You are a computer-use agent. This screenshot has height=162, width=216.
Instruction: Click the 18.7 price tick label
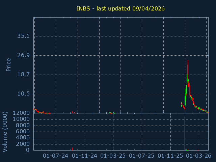coord(24,75)
